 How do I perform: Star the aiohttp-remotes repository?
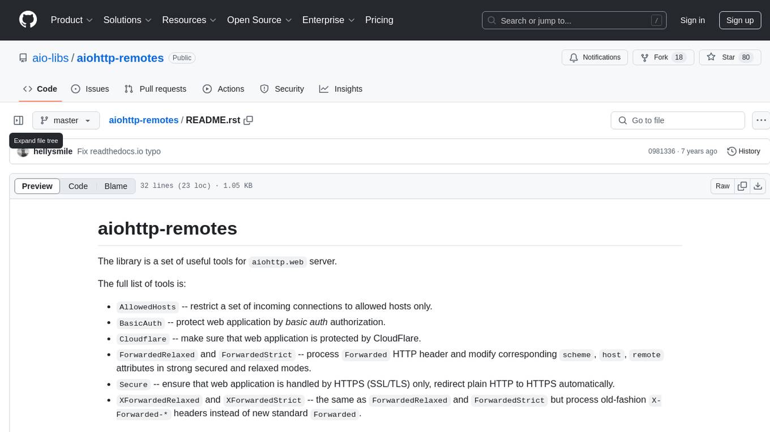coord(730,58)
